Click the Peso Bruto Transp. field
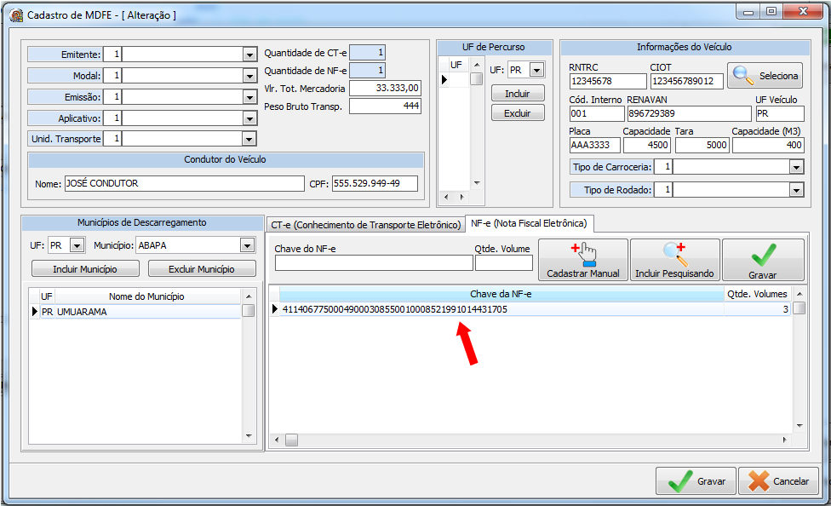 (385, 106)
